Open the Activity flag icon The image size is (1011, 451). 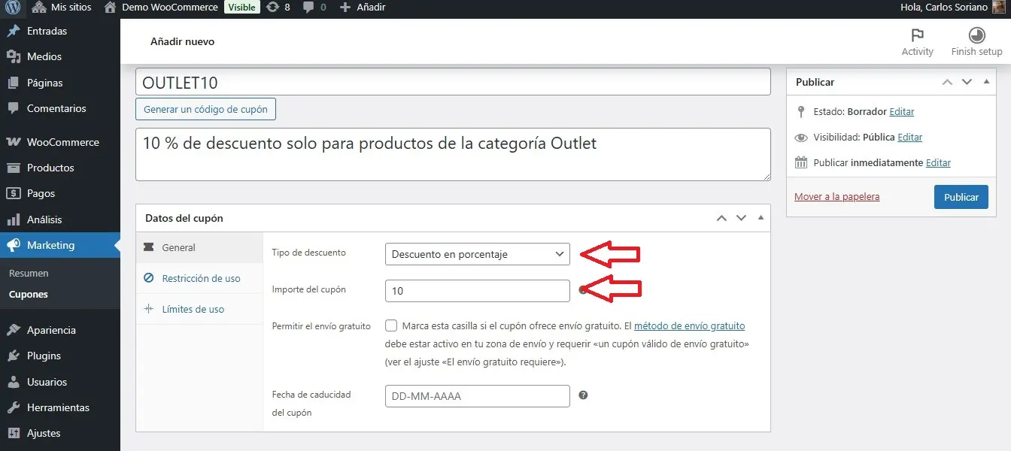coord(917,35)
